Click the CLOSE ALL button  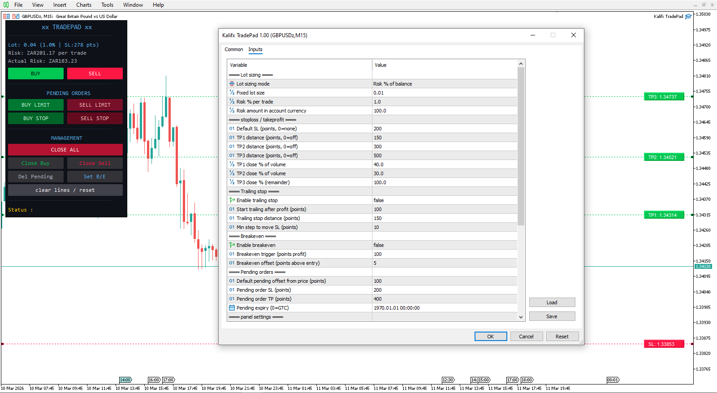pos(65,150)
